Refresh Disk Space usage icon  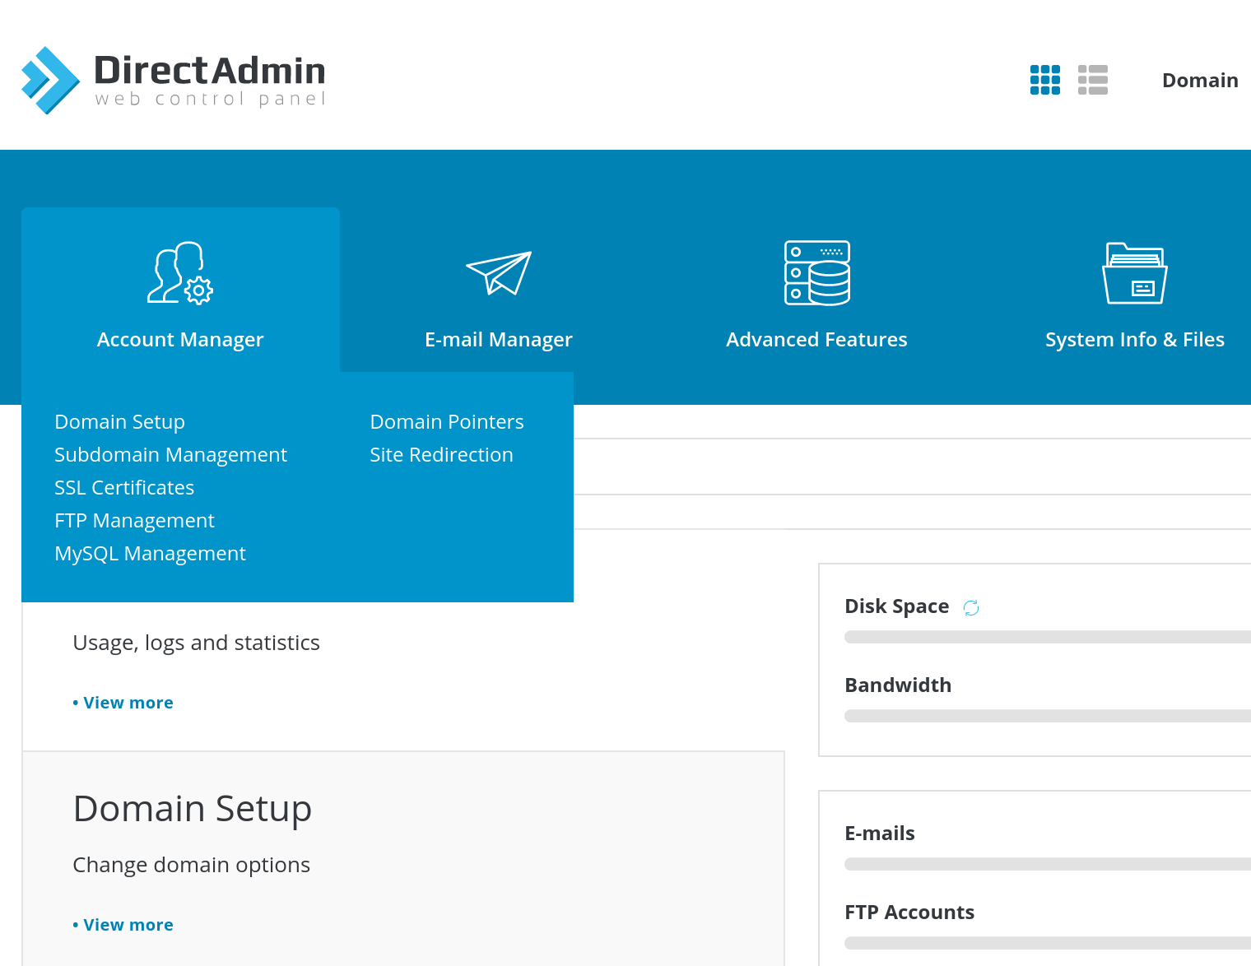(x=971, y=608)
